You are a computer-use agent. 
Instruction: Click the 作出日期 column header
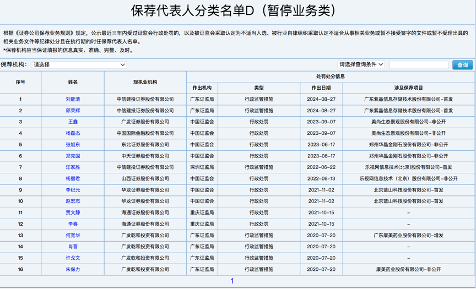click(321, 88)
